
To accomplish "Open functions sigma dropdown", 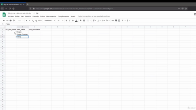I will coord(128,20).
